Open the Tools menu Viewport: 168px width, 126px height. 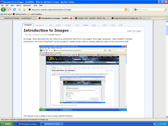tap(35, 5)
